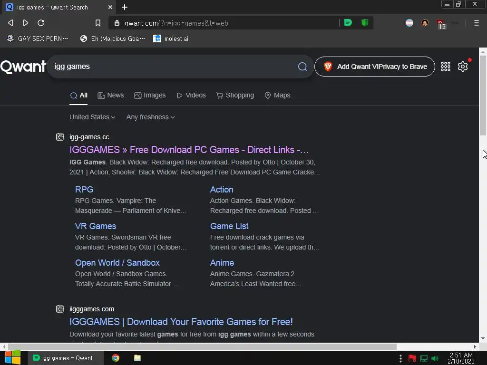Open Qwant settings gear icon
Screen dimensions: 487x365
pyautogui.click(x=463, y=67)
